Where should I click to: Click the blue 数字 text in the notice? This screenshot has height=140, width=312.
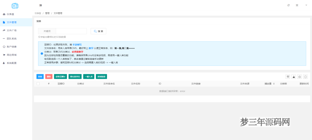(x=91, y=48)
